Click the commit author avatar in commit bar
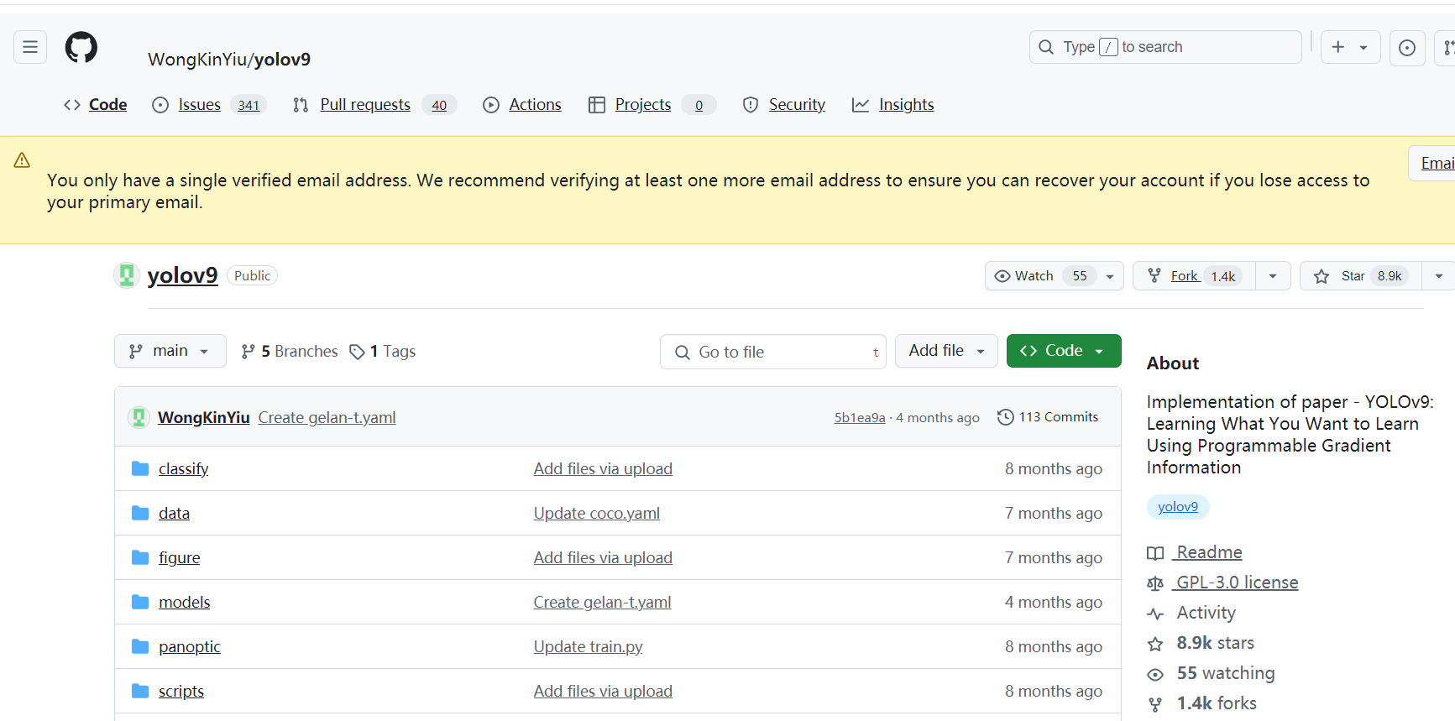Screen dimensions: 1455x721 pyautogui.click(x=139, y=417)
